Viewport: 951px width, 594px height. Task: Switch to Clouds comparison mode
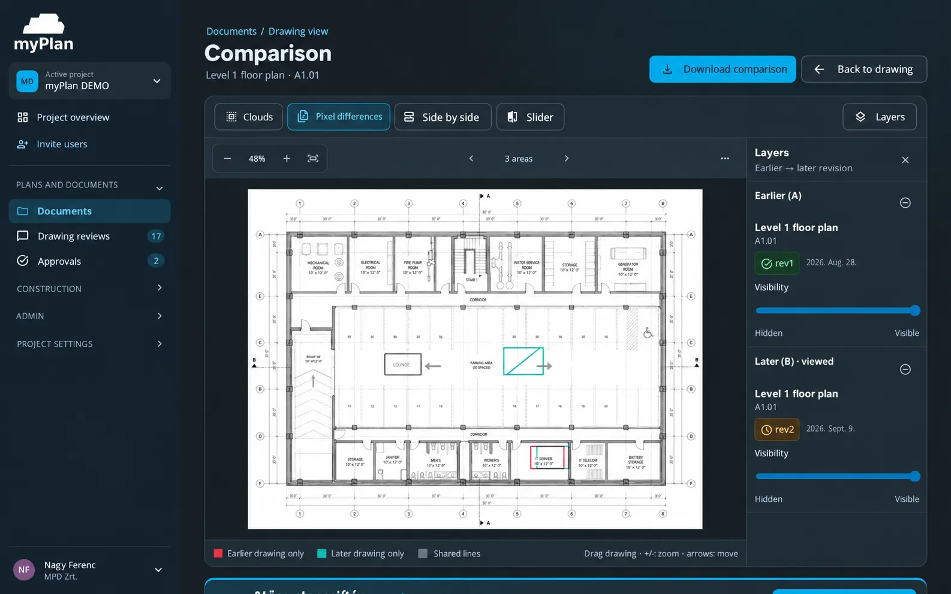[249, 117]
